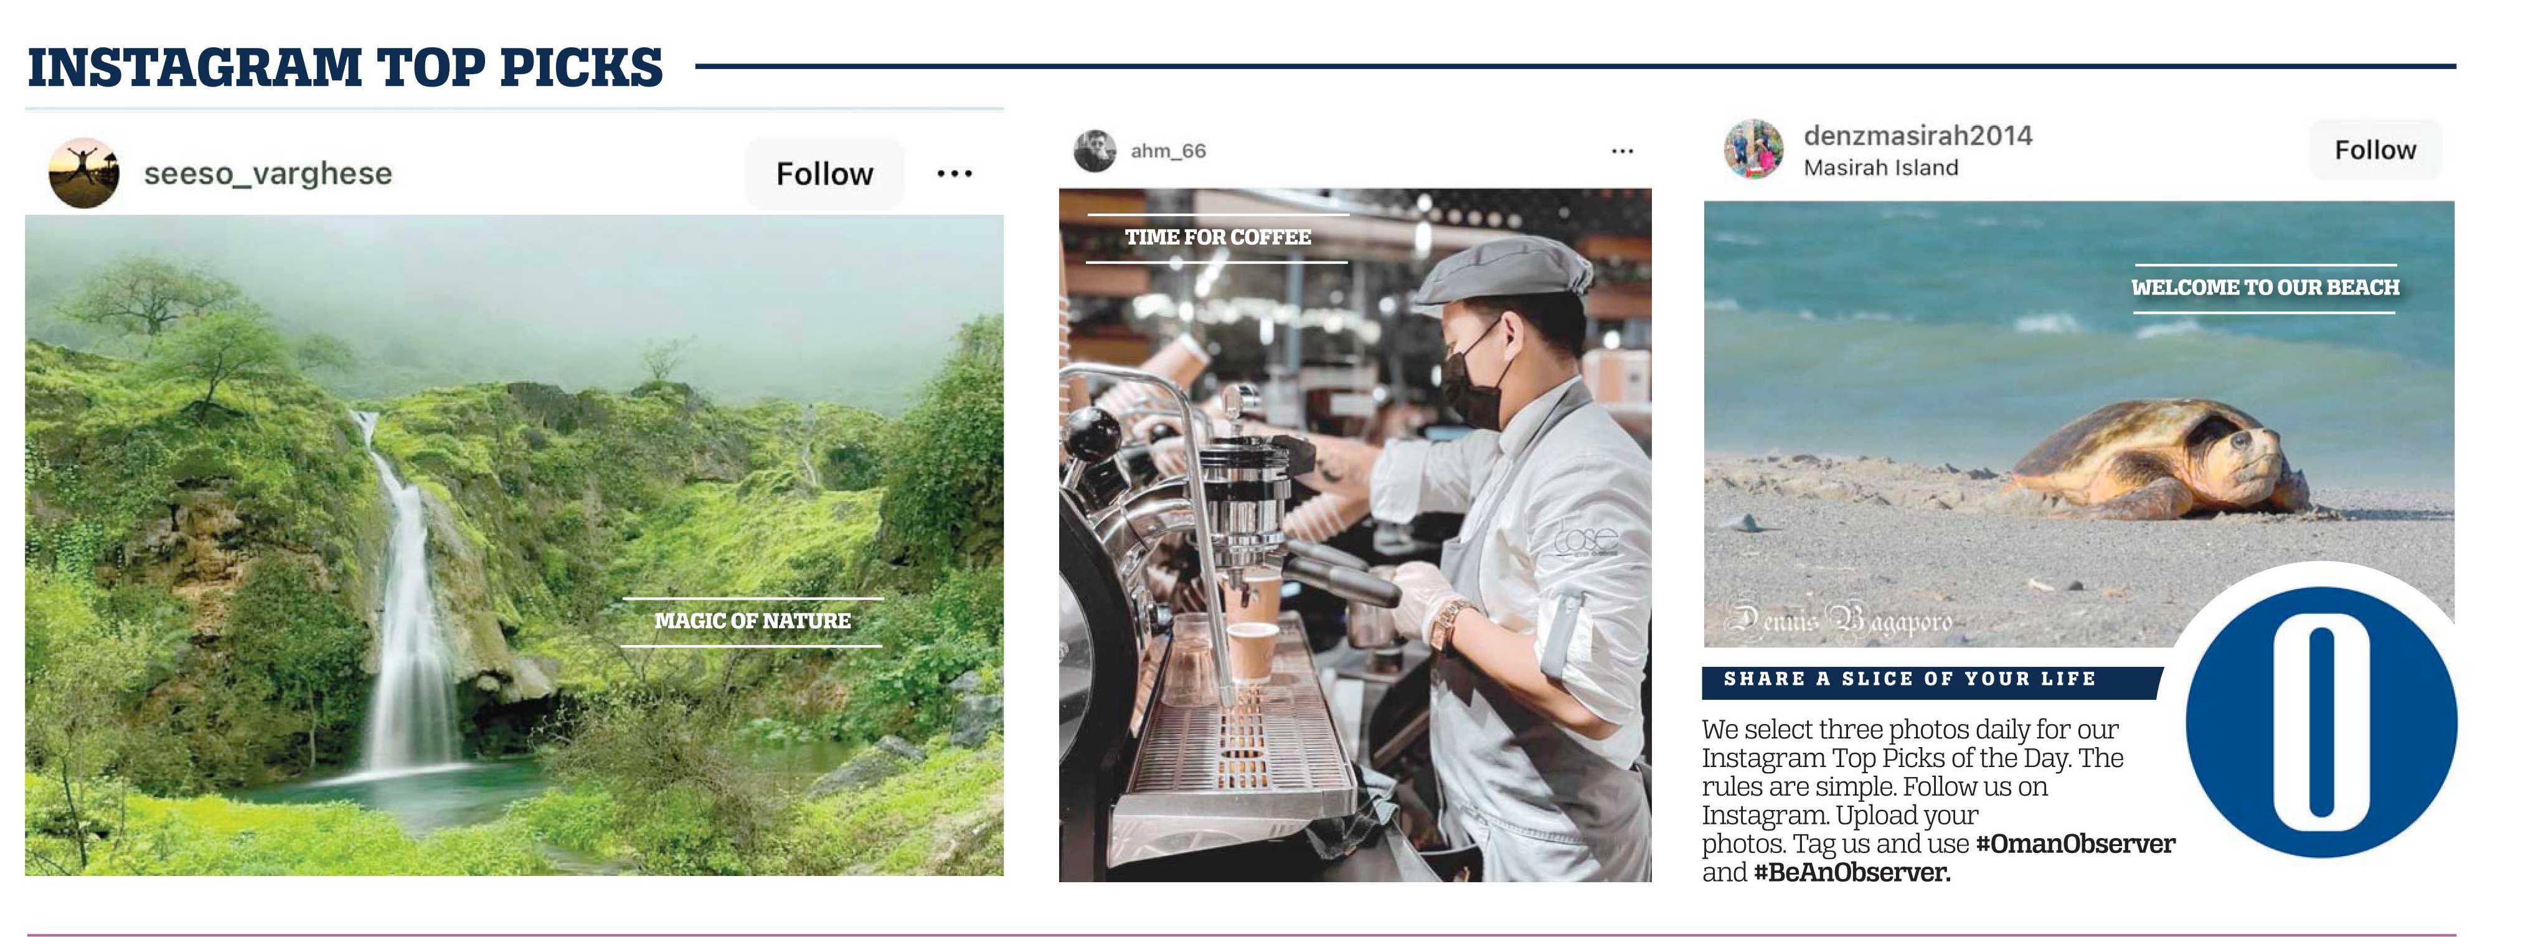The width and height of the screenshot is (2523, 937).
Task: Click the Time for Coffee caption label
Action: click(x=1217, y=238)
